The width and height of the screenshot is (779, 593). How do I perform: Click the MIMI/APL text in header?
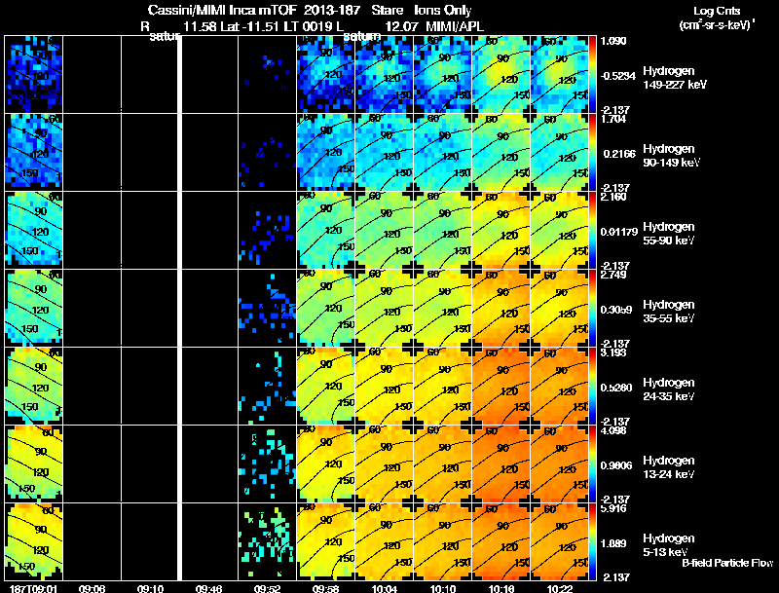454,27
